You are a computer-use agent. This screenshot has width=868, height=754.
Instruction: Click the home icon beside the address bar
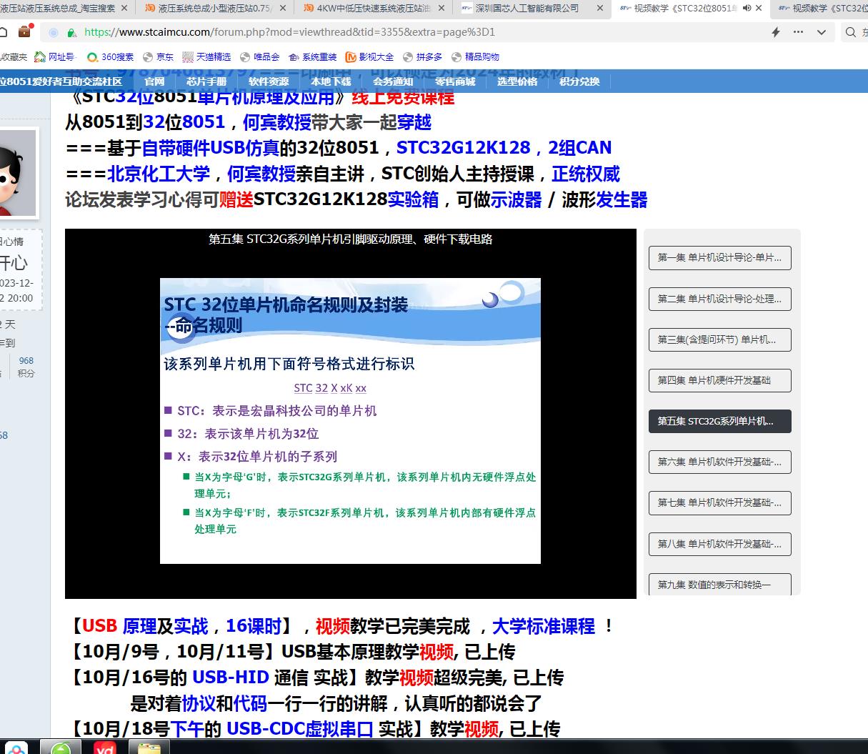tap(4, 32)
